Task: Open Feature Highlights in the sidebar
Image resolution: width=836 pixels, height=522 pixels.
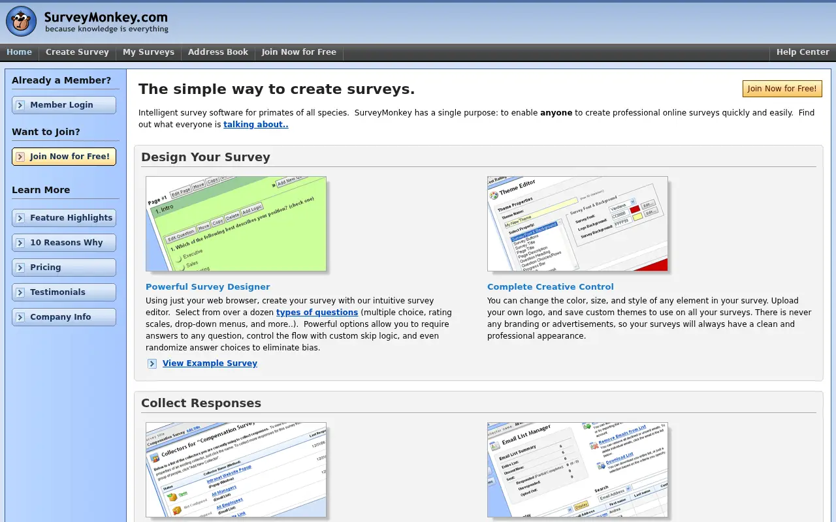Action: (x=64, y=218)
